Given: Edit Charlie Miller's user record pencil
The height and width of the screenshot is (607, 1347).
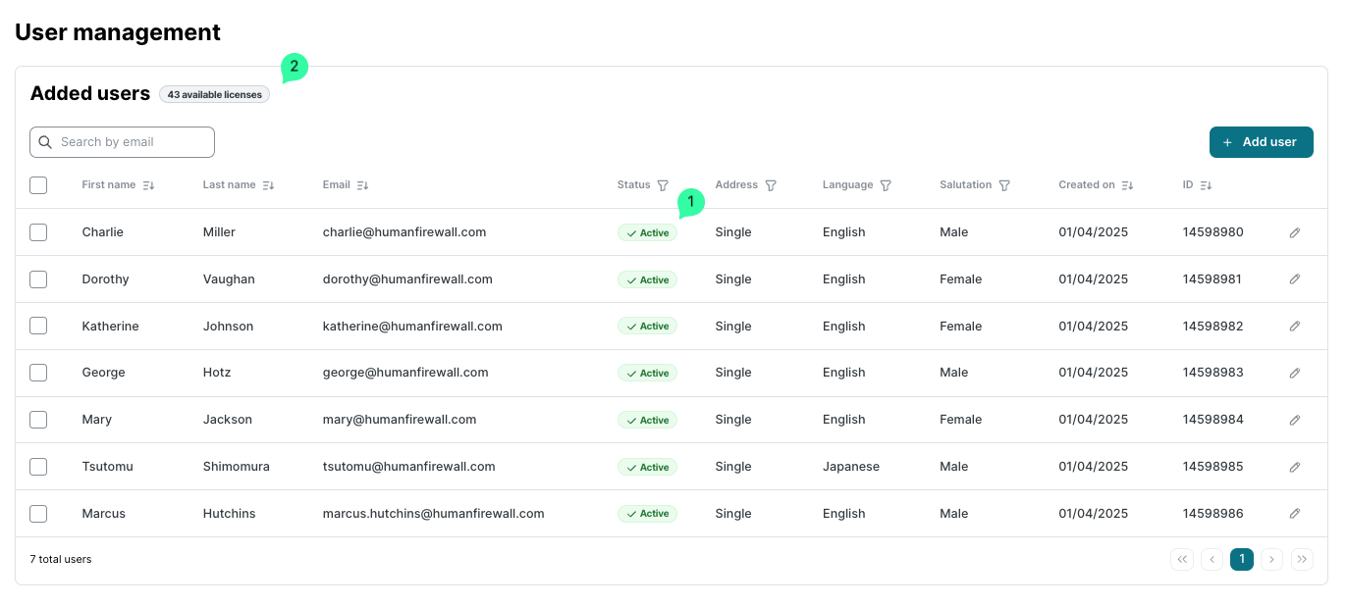Looking at the screenshot, I should [x=1294, y=232].
